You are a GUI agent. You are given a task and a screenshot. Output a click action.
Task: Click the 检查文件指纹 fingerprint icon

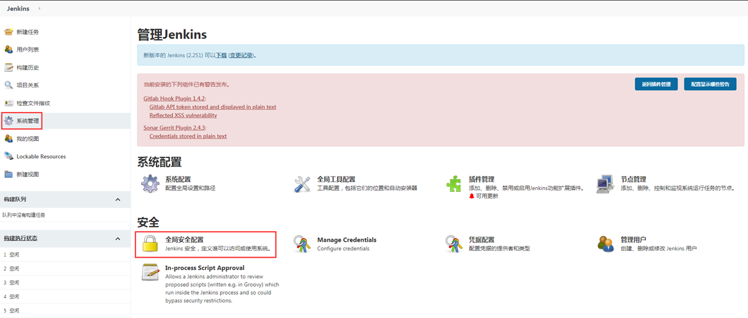coord(9,103)
